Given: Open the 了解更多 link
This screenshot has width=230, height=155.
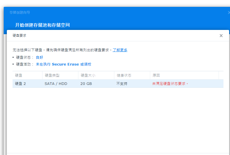Looking at the screenshot, I should pos(120,50).
